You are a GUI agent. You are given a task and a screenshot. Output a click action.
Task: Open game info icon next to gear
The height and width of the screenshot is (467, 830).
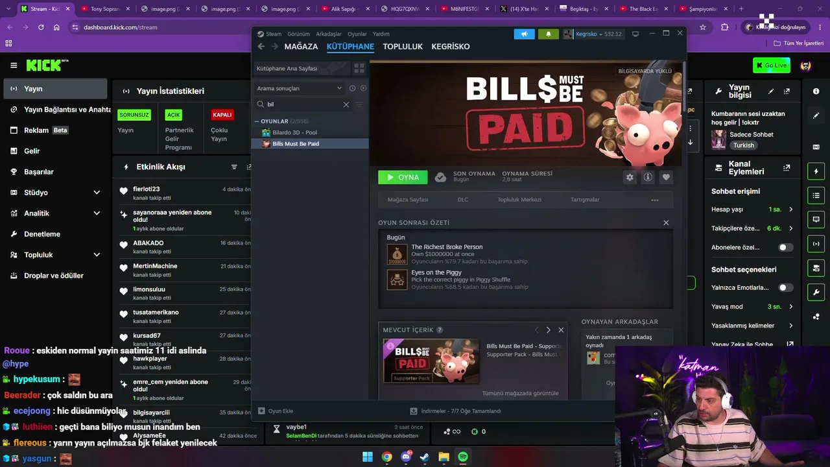(648, 177)
